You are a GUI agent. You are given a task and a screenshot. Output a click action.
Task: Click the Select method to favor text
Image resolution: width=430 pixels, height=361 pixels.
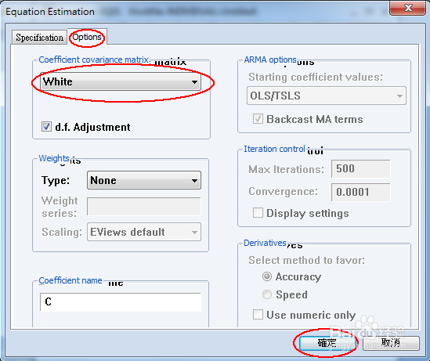[306, 260]
